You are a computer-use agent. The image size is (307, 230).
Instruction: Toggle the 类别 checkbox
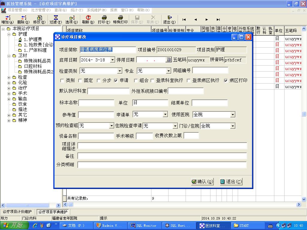(x=62, y=81)
